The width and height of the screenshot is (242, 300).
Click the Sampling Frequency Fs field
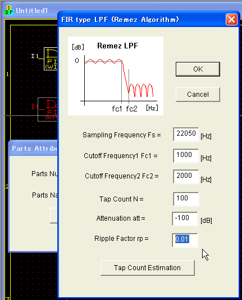(x=186, y=134)
